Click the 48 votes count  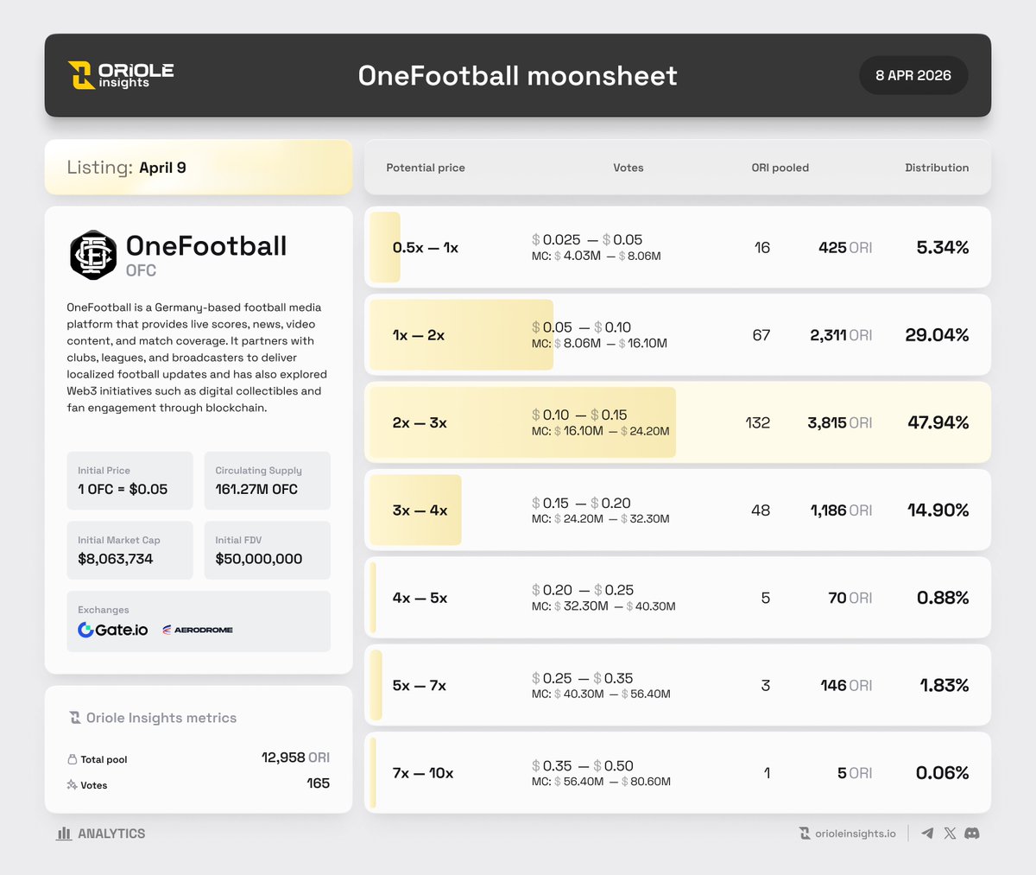tap(761, 510)
